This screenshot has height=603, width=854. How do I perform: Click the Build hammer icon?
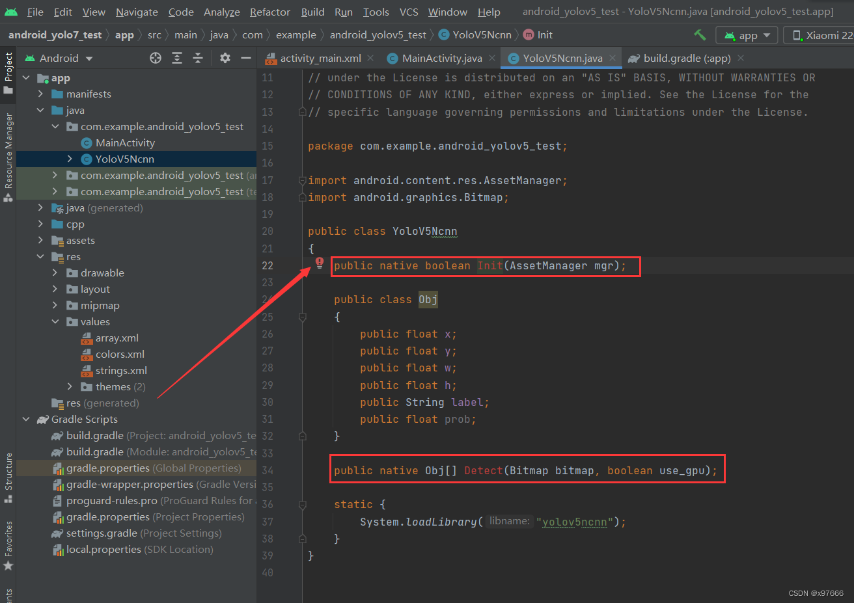[x=700, y=35]
